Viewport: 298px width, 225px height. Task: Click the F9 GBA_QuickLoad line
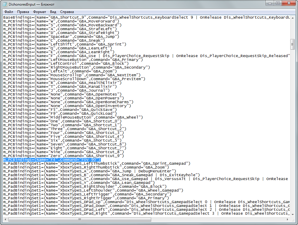(60, 113)
